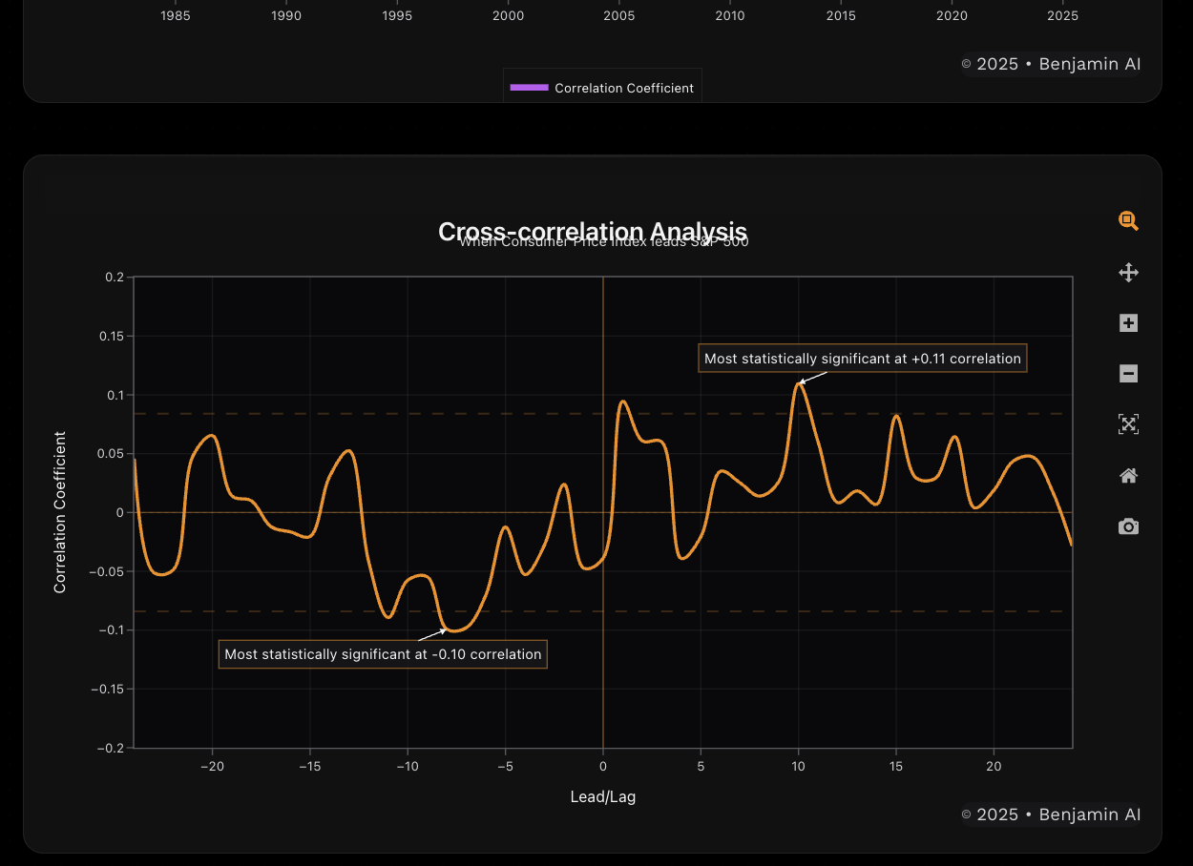Toggle the Correlation Coefficient legend entry
This screenshot has width=1193, height=866.
(x=623, y=88)
